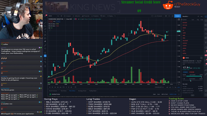
Task: Switch to the Trading Panel tab
Action: 93,91
